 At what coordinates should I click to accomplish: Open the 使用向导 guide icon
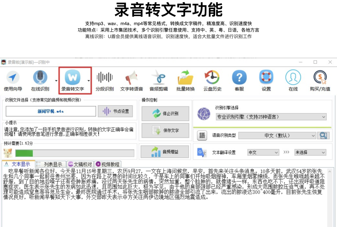(x=13, y=81)
